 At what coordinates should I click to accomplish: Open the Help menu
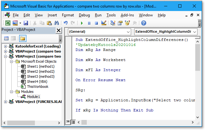[x=162, y=15]
